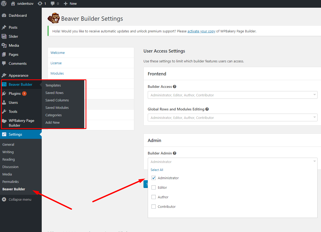Click the Users person icon
The width and height of the screenshot is (321, 232).
pyautogui.click(x=4, y=102)
